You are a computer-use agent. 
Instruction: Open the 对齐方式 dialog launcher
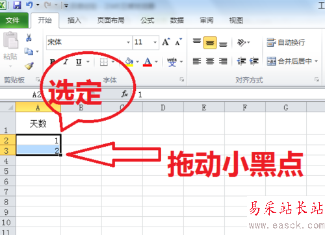[317, 80]
